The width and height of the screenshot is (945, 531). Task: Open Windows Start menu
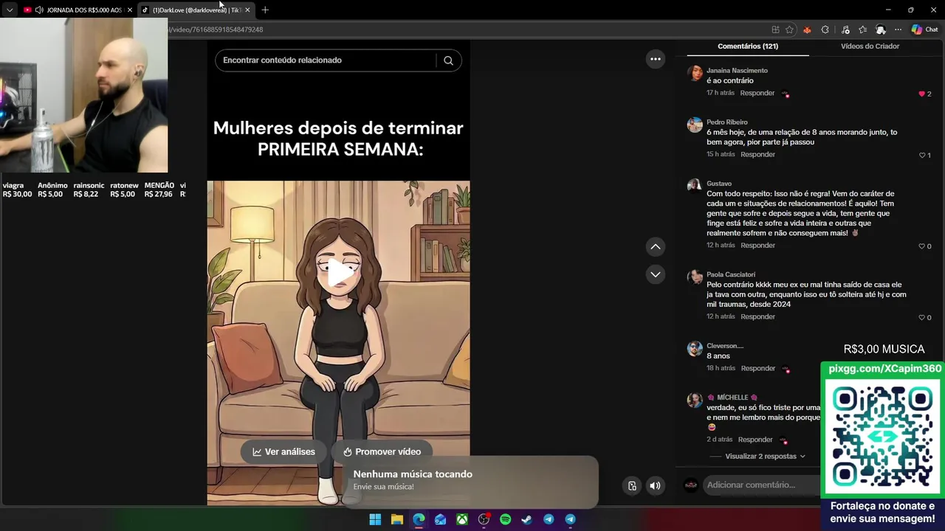pos(375,519)
